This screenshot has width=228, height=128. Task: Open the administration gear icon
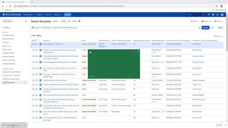tap(217, 15)
